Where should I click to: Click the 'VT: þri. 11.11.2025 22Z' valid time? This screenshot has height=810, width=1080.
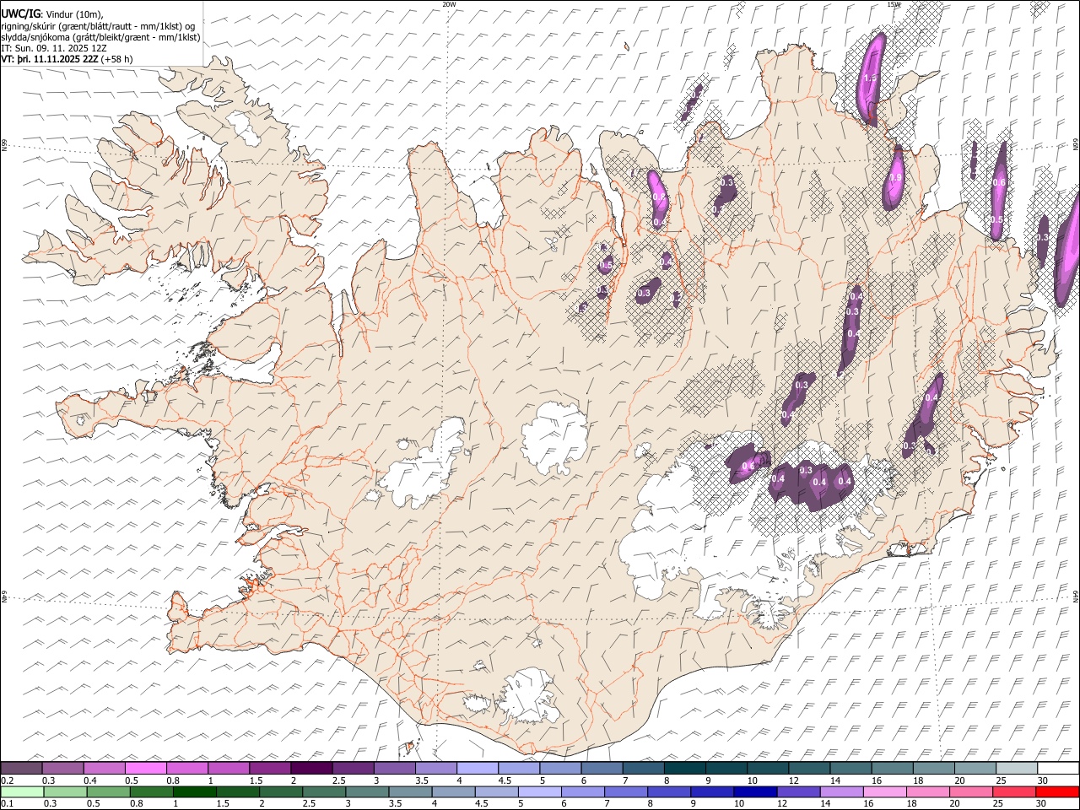click(49, 59)
